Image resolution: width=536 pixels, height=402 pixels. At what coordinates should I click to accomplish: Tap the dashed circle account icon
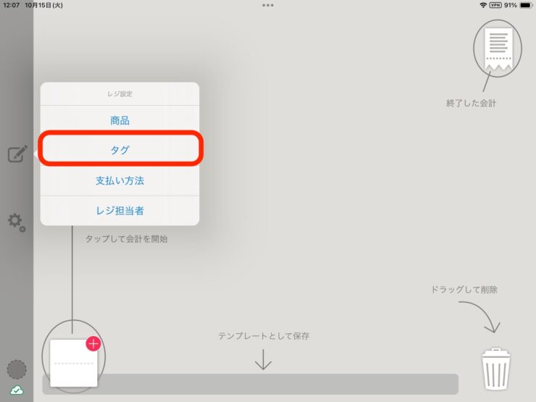(x=17, y=369)
